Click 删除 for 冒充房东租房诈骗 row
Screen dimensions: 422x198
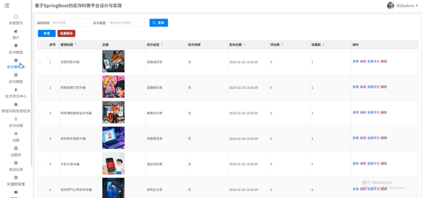point(384,138)
